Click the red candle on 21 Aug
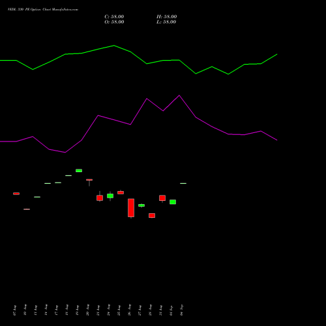The width and height of the screenshot is (326, 326). point(100,198)
